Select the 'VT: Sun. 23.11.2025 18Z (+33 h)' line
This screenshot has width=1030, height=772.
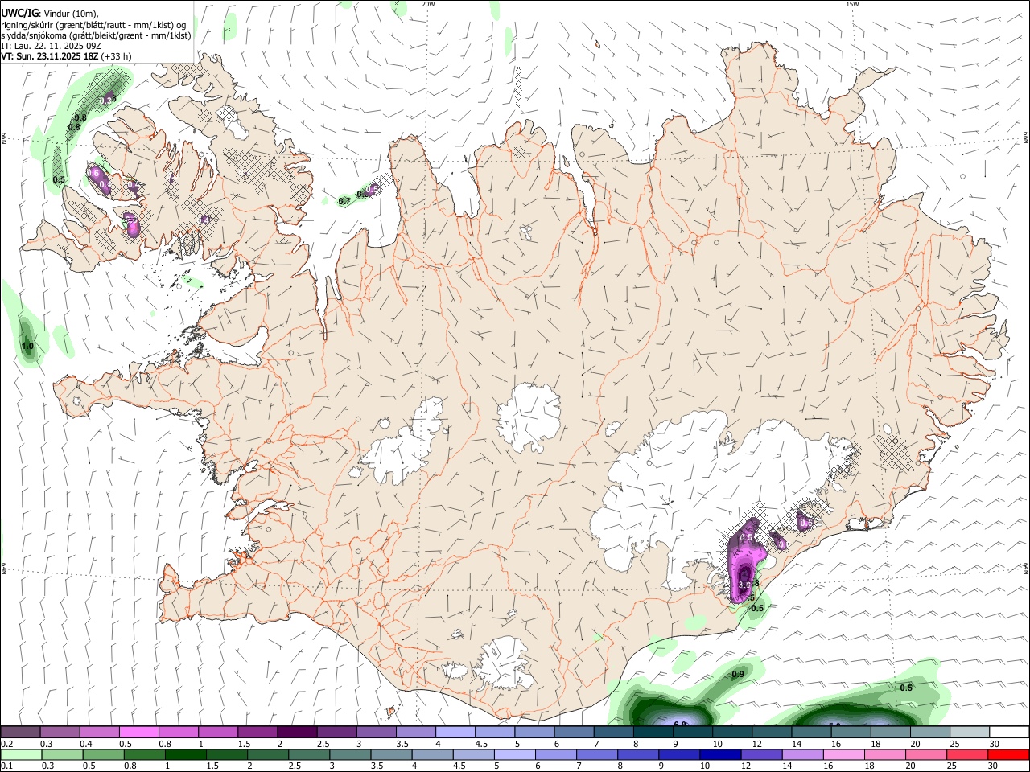(x=66, y=56)
